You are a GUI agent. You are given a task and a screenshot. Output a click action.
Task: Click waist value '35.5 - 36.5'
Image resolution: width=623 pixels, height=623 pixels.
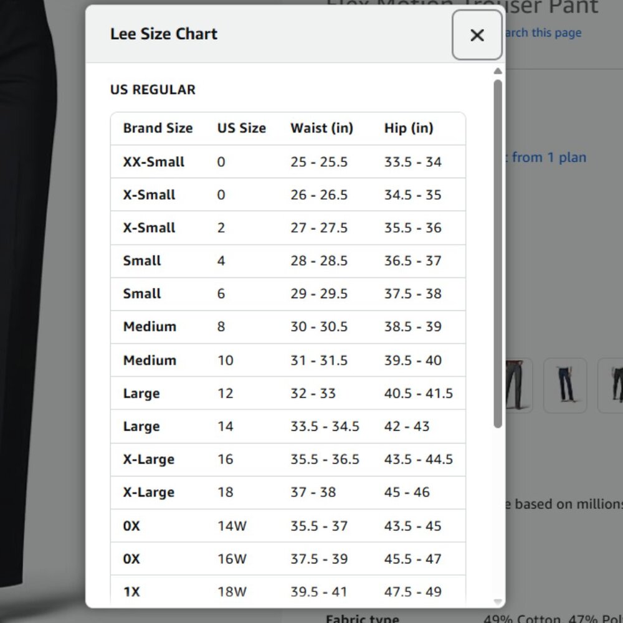[x=325, y=459]
